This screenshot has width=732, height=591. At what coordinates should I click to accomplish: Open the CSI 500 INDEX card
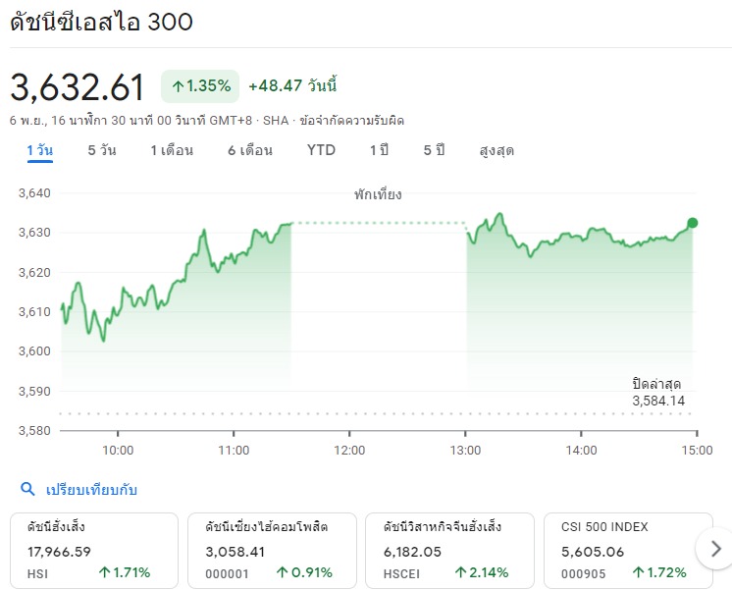628,551
